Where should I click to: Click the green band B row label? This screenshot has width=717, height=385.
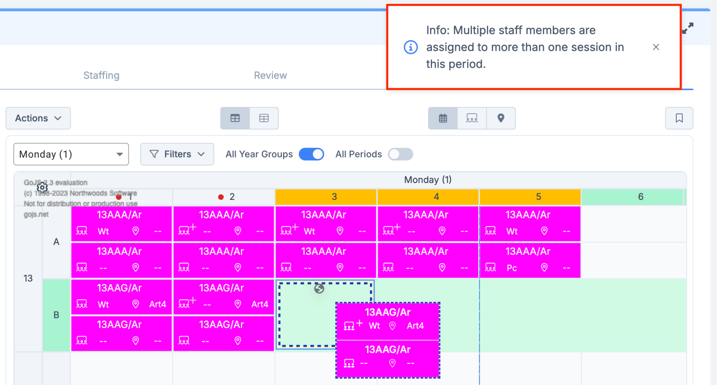pos(56,315)
